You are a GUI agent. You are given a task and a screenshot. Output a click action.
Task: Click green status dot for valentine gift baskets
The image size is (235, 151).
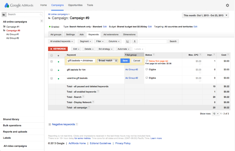pos(58,78)
